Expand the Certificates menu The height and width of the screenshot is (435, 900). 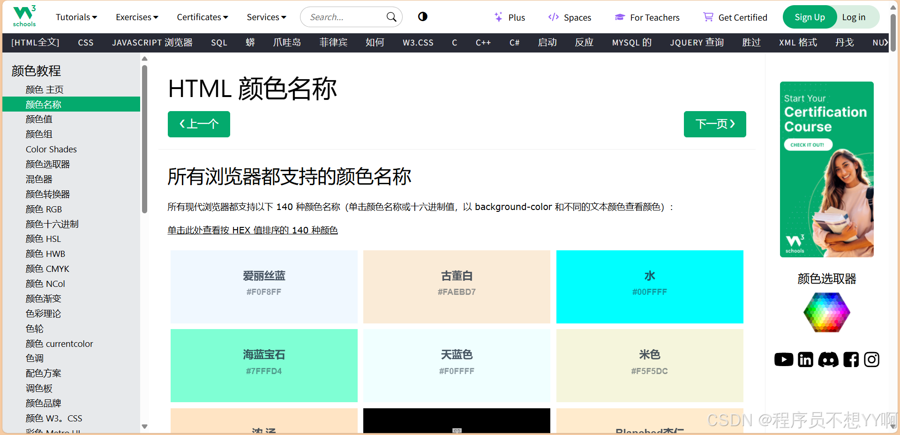[202, 17]
